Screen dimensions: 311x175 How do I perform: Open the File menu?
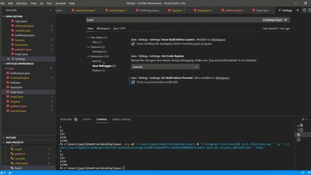click(2, 3)
